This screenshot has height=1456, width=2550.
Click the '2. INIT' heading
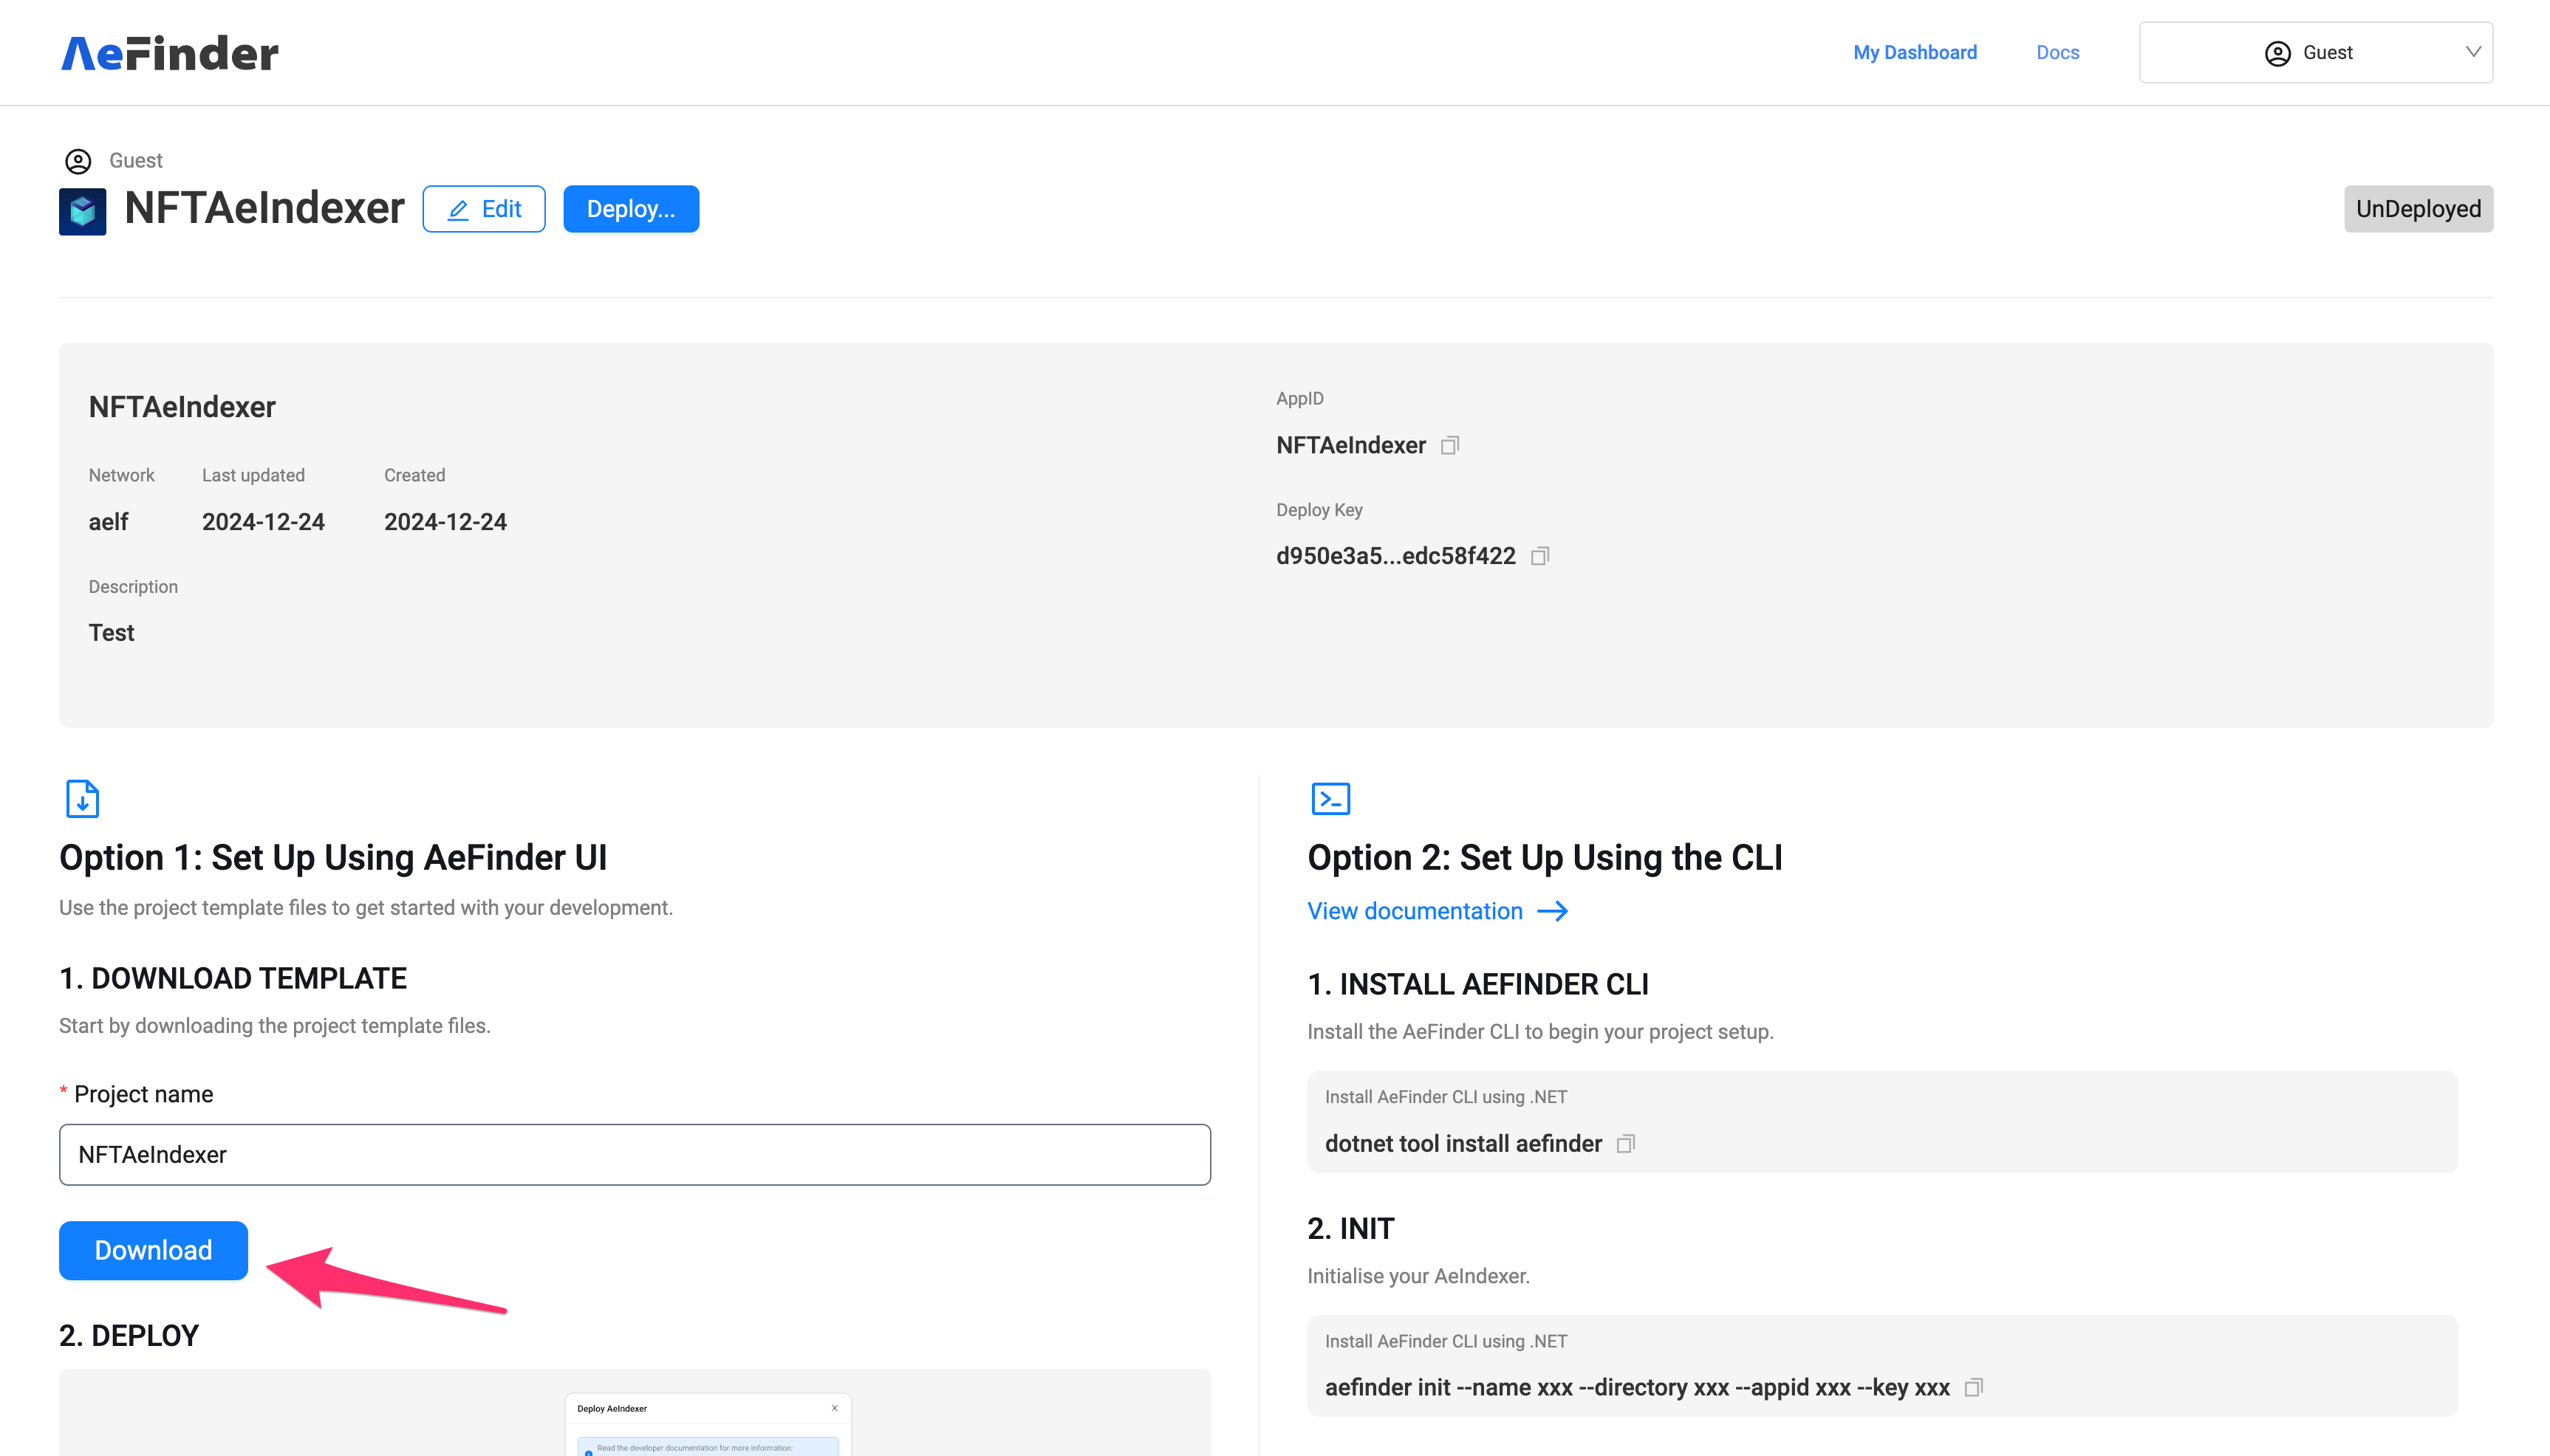1350,1228
